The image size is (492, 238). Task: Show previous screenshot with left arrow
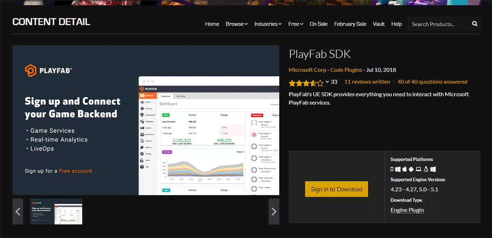[x=18, y=211]
